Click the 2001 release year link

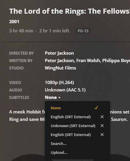(14, 22)
